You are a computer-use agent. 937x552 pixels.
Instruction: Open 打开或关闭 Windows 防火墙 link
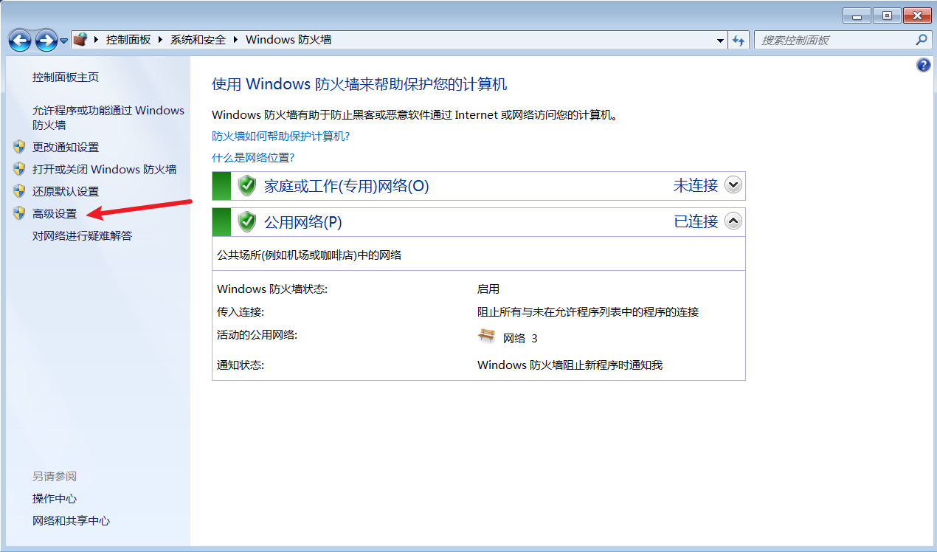point(104,169)
